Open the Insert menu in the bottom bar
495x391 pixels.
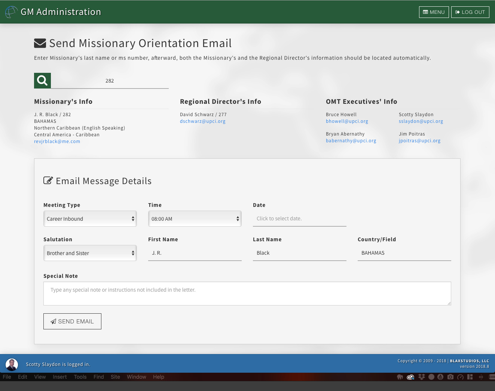tap(59, 377)
